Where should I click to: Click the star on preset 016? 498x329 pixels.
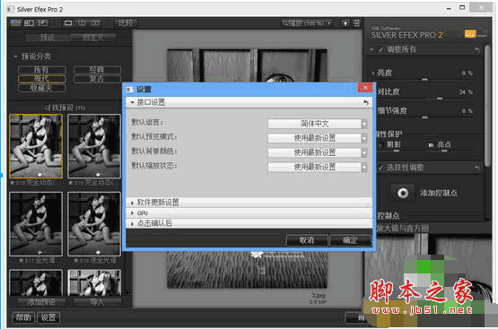pyautogui.click(x=71, y=183)
